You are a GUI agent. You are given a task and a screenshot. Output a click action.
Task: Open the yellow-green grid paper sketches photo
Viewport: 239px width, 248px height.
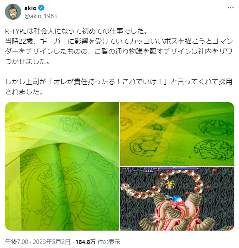(x=177, y=134)
